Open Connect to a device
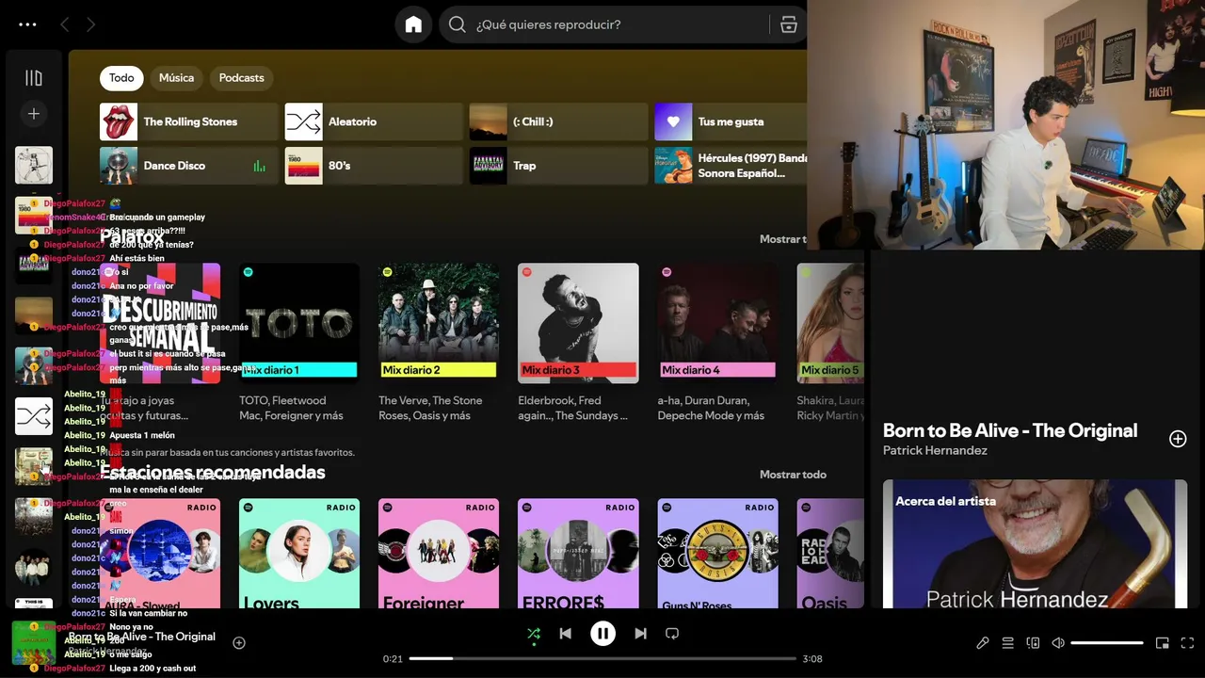The height and width of the screenshot is (678, 1205). pos(1033,643)
